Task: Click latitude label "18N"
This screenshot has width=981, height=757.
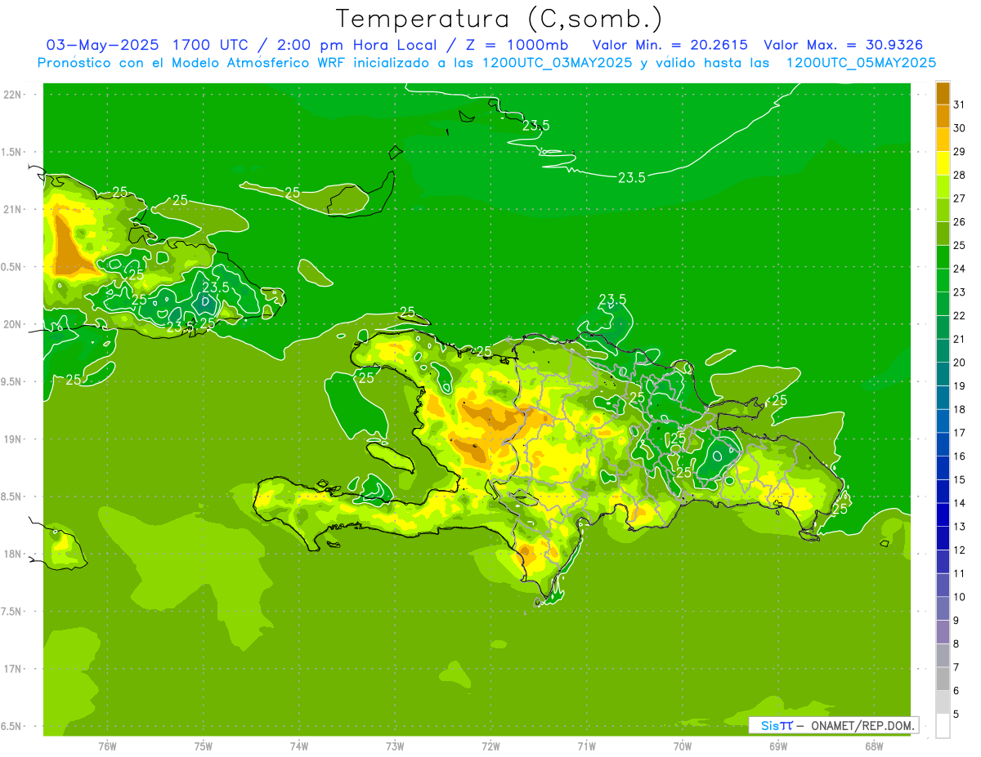Action: pyautogui.click(x=13, y=554)
